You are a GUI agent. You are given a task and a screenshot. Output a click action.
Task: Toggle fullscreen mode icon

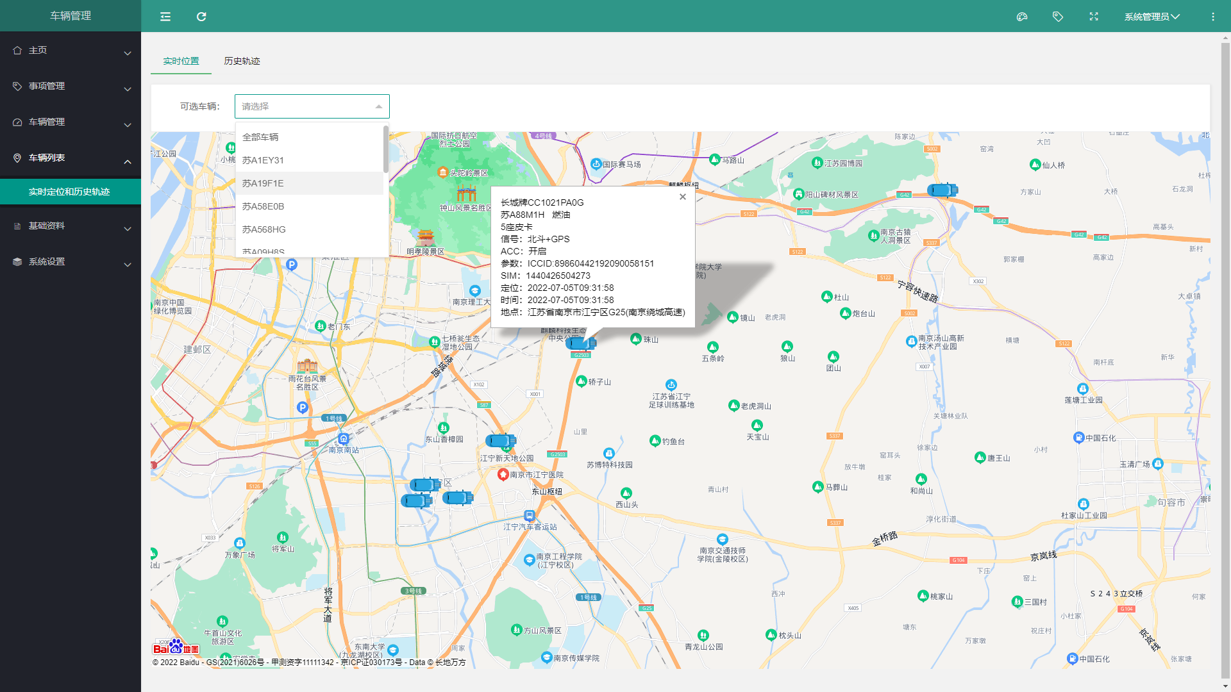coord(1094,17)
